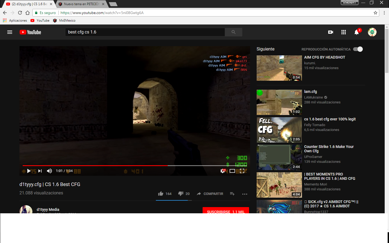Add video to playlist icon
Viewport: 389px width, 243px height.
tap(232, 194)
